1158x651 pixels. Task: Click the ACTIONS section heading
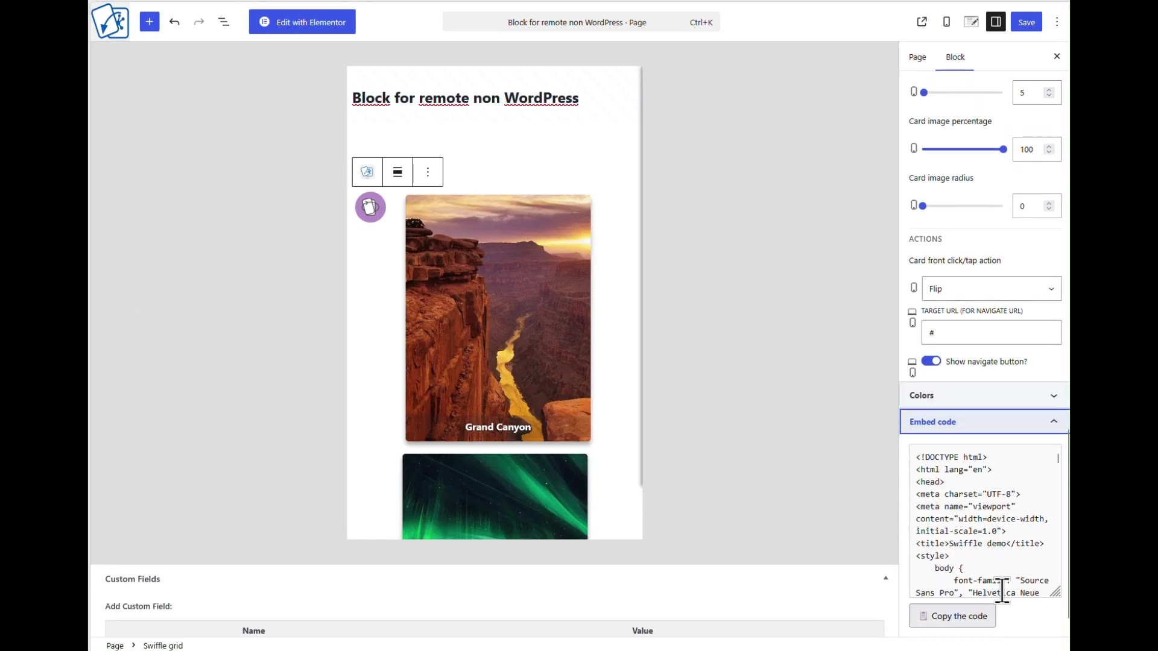(x=925, y=239)
